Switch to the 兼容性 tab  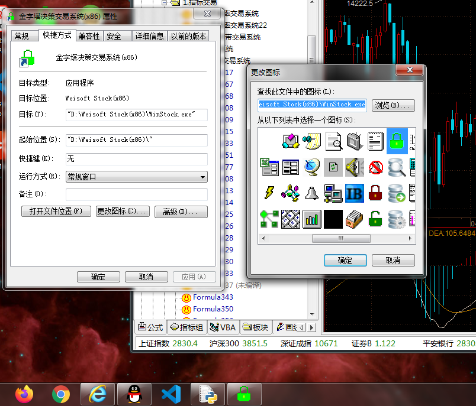(89, 36)
